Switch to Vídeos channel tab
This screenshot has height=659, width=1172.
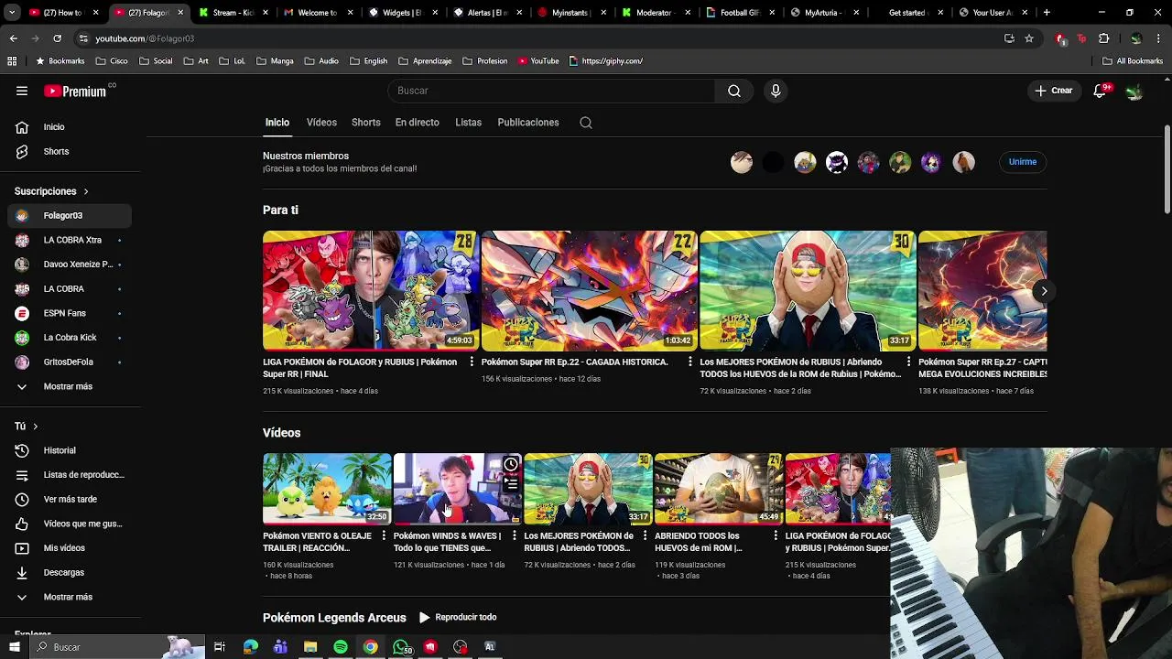[321, 123]
